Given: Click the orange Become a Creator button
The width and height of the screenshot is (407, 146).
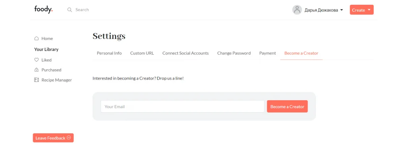Looking at the screenshot, I should click(287, 107).
